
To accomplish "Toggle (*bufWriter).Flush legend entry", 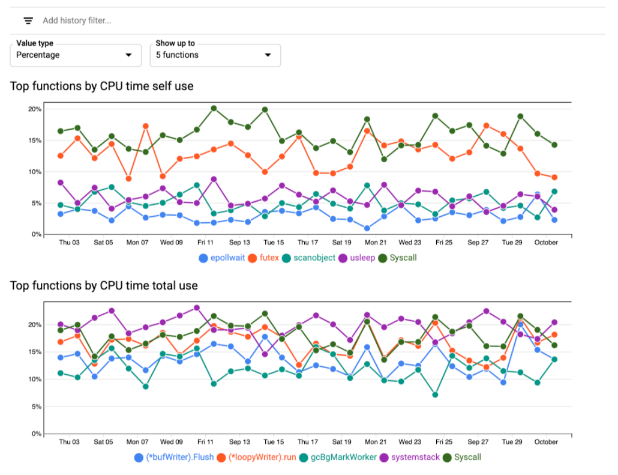I will coord(174,457).
